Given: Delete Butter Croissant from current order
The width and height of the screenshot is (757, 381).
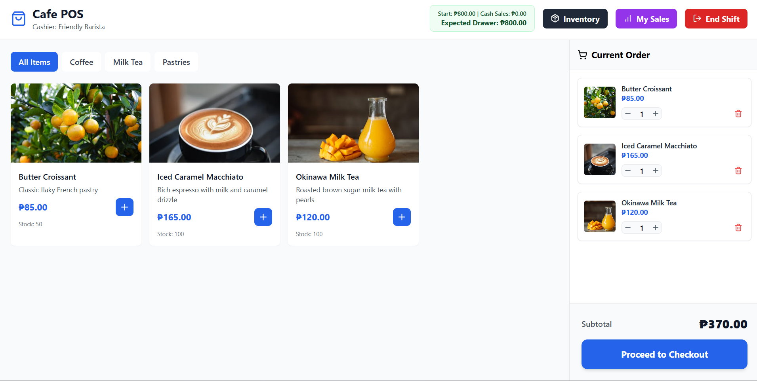Looking at the screenshot, I should click(x=738, y=114).
